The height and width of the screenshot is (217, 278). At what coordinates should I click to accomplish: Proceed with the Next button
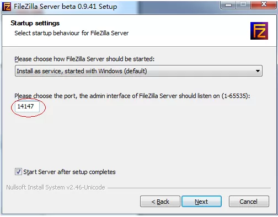[x=201, y=202]
